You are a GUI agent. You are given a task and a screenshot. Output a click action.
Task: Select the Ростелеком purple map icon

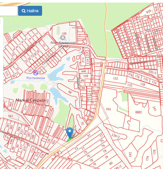36,73
